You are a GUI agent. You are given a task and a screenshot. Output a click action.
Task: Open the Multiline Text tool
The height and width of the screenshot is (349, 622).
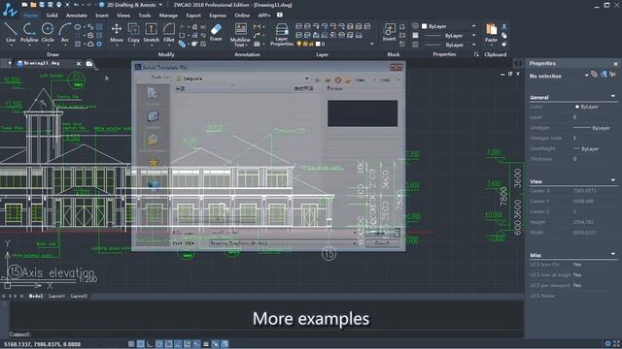(x=240, y=35)
